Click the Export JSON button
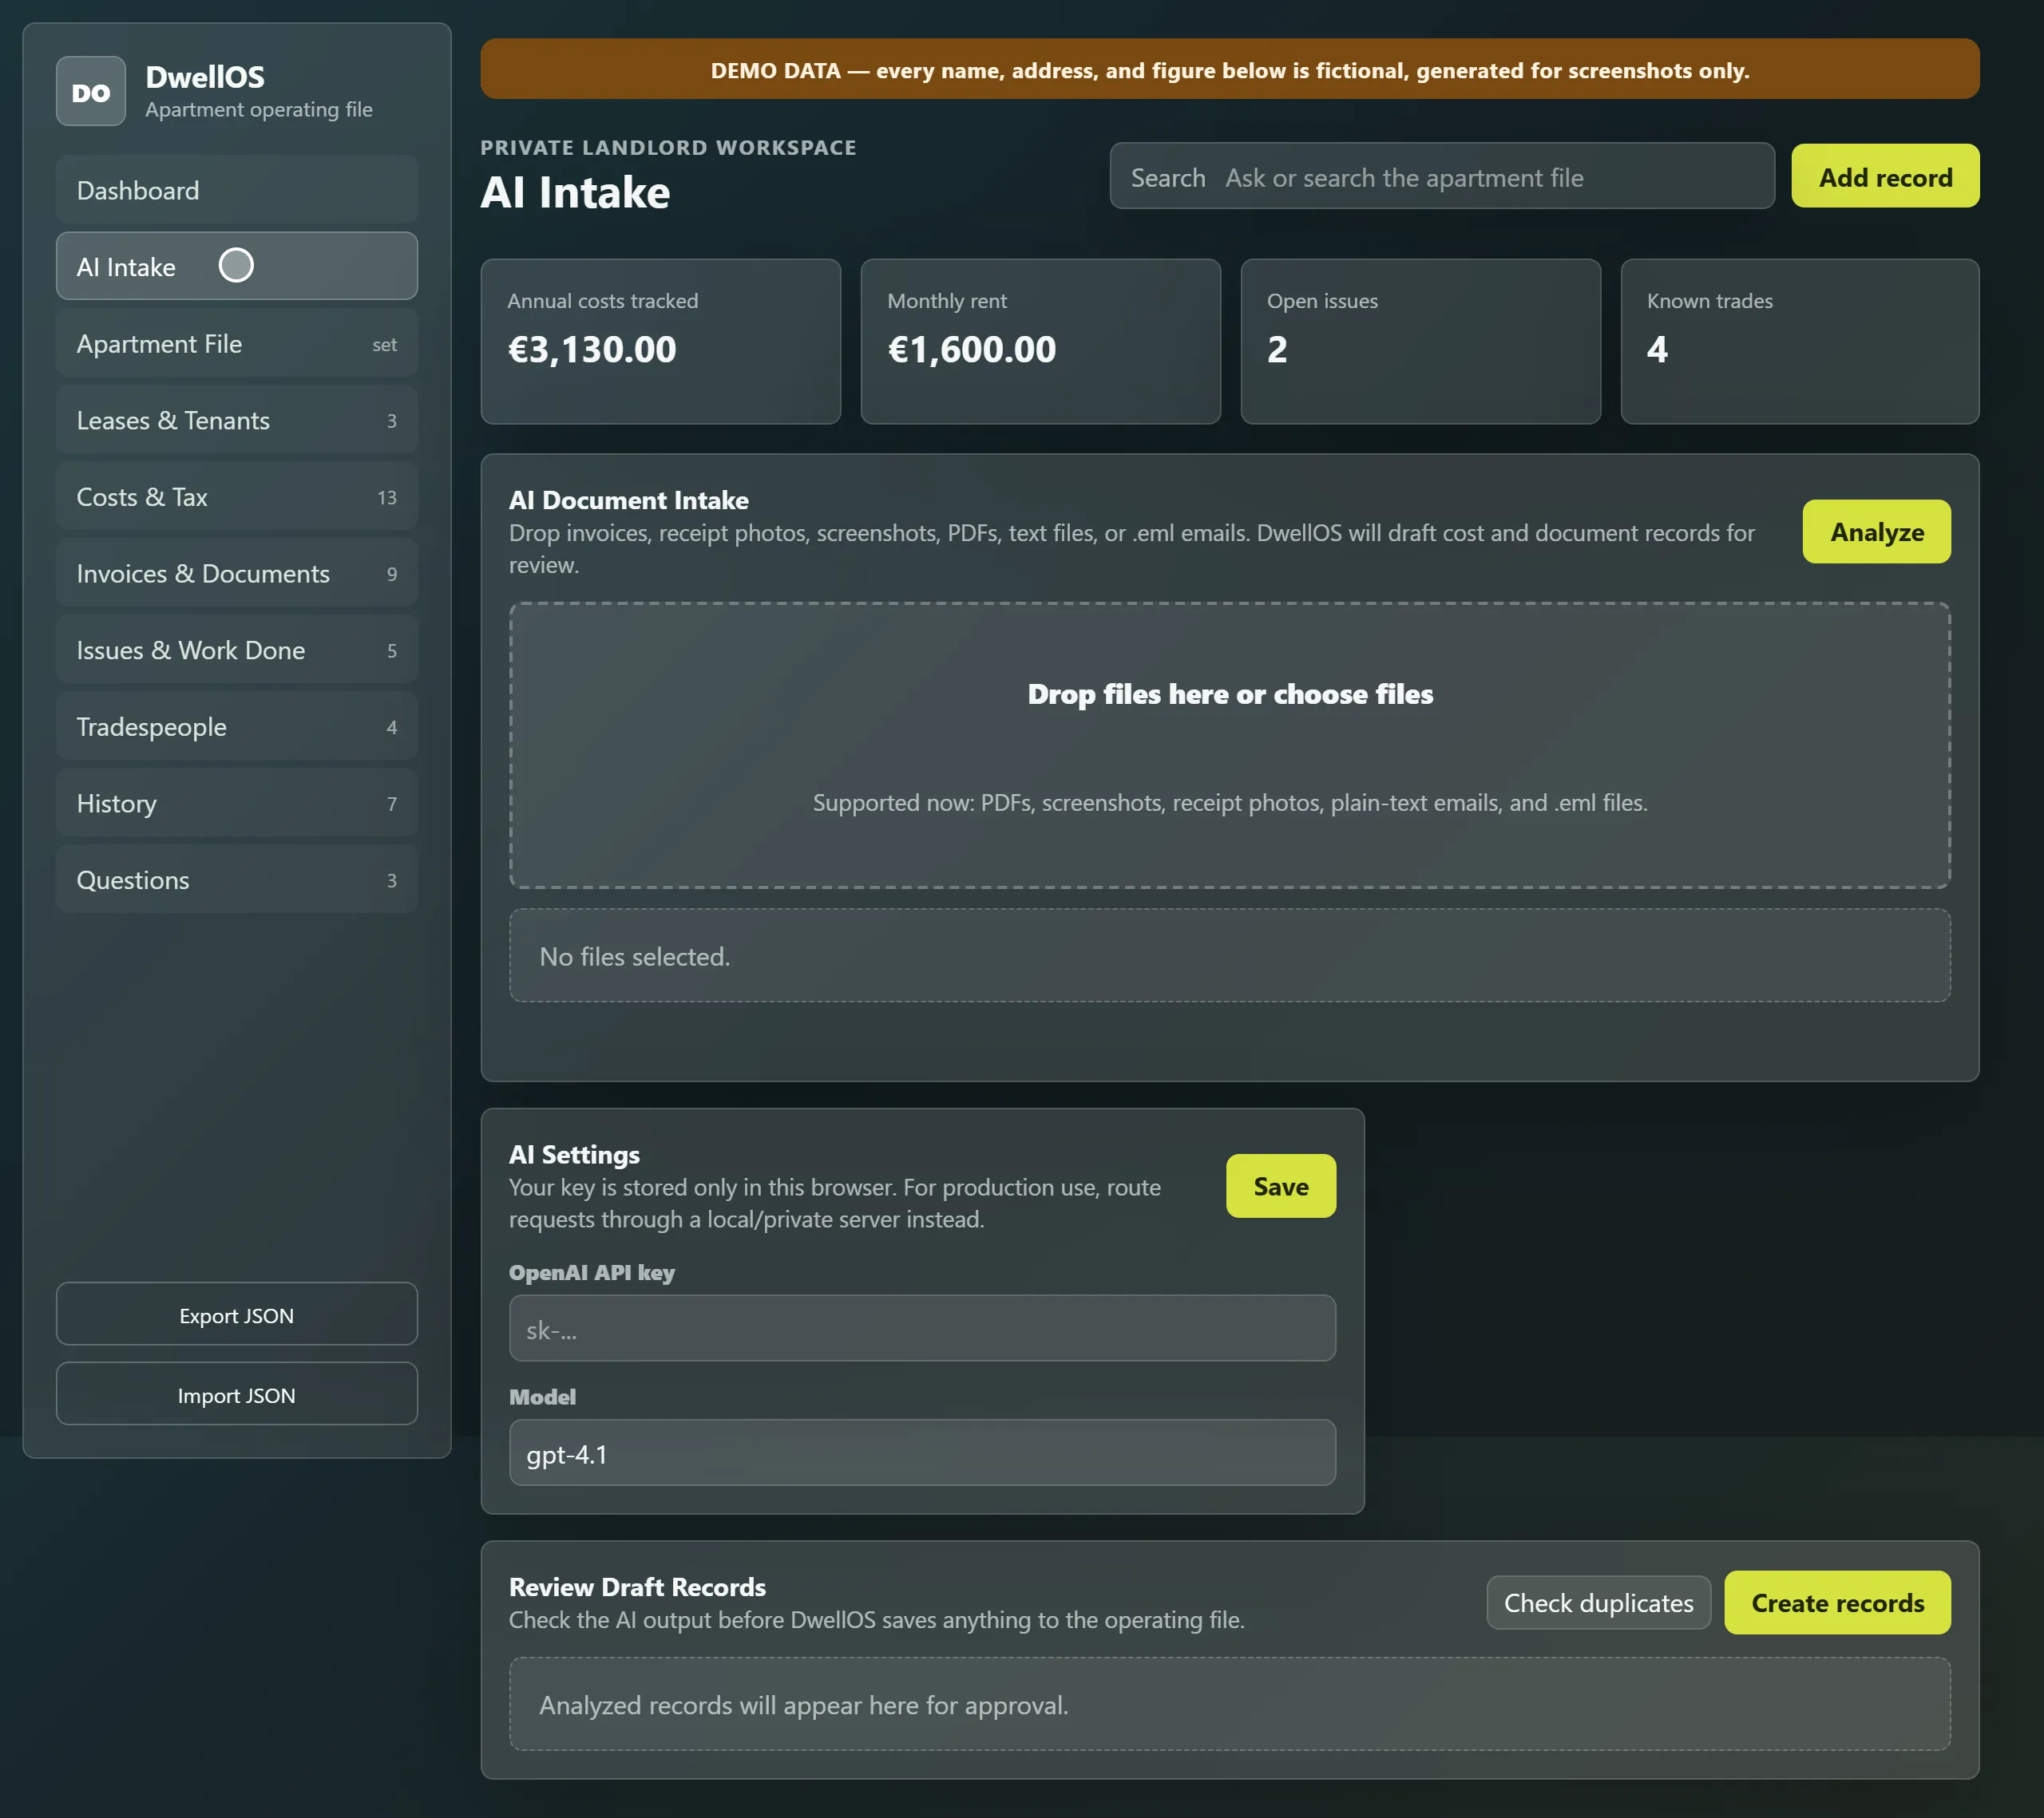This screenshot has width=2044, height=1818. pos(237,1314)
